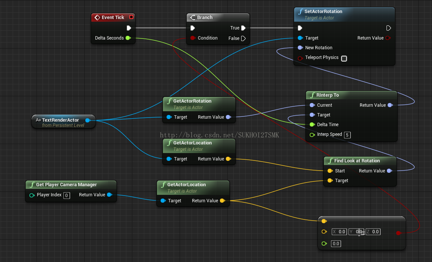Click the Teleport Physics red pin
Screen dimensions: 432x262
300,58
